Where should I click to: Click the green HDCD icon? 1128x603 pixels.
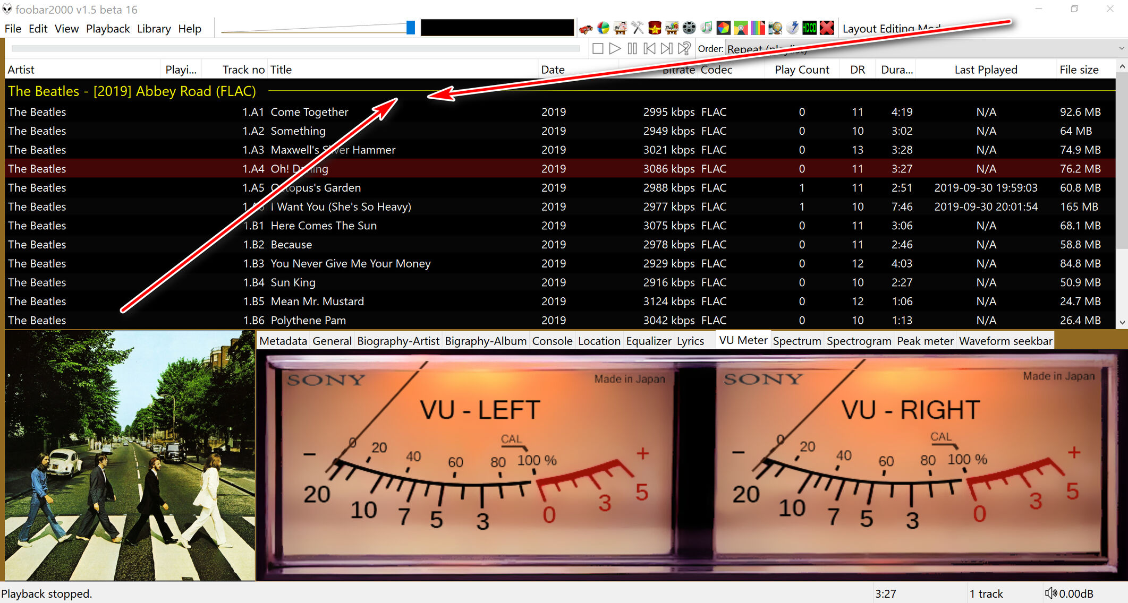coord(809,28)
